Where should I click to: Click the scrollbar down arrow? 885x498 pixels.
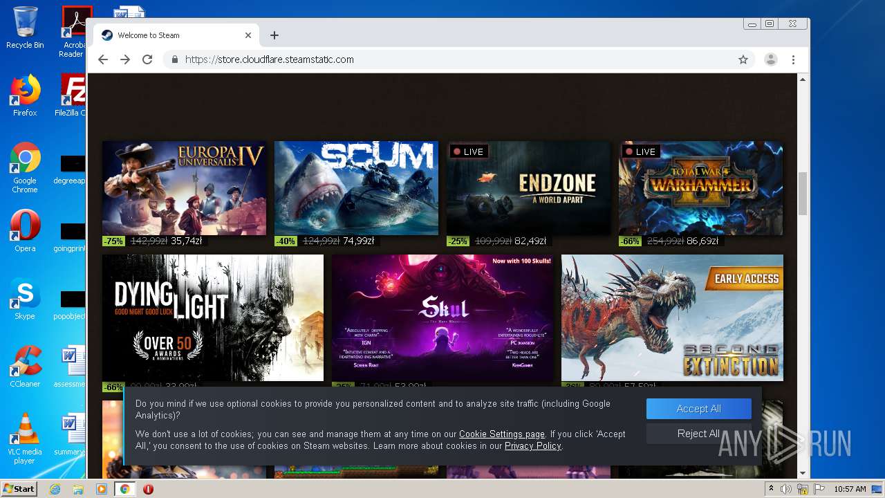pos(803,473)
